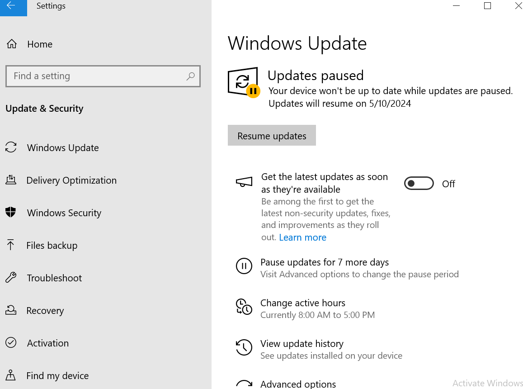The image size is (523, 389).
Task: Open the Home icon in the sidebar
Action: pyautogui.click(x=12, y=44)
